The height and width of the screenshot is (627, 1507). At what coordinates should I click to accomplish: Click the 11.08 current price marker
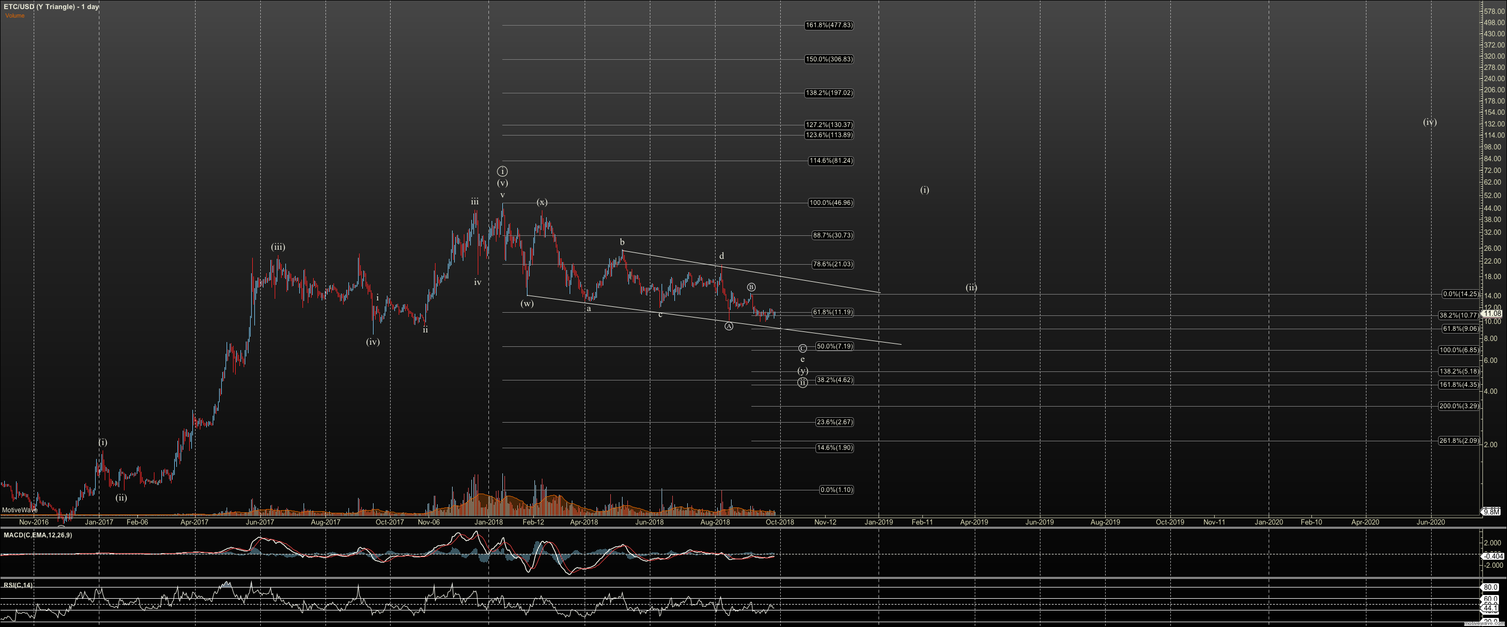pos(1493,314)
